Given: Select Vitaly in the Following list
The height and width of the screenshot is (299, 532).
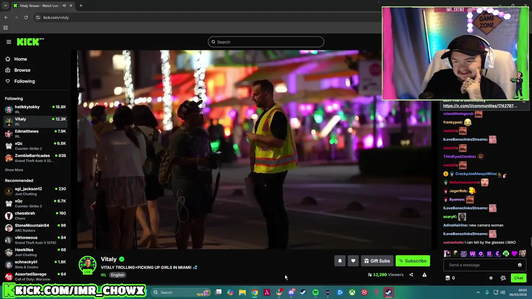Looking at the screenshot, I should click(x=35, y=121).
